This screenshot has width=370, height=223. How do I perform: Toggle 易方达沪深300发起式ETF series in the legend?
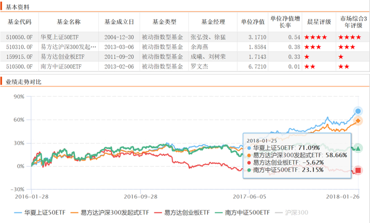tap(110, 212)
